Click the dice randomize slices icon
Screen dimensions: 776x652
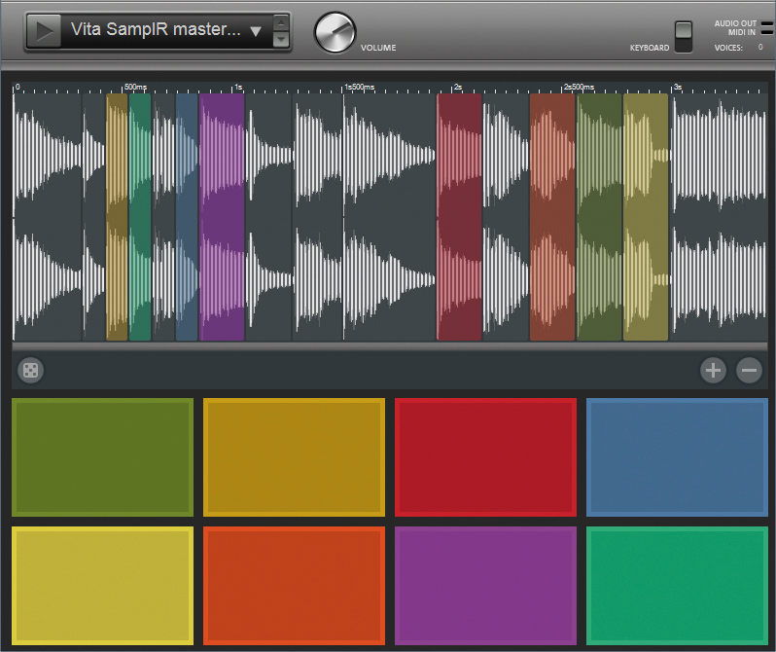point(30,370)
